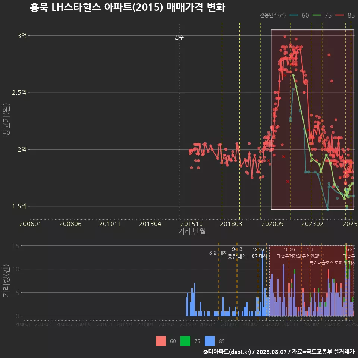
Task: Click the 1·3 policy date annotation
Action: coord(310,249)
